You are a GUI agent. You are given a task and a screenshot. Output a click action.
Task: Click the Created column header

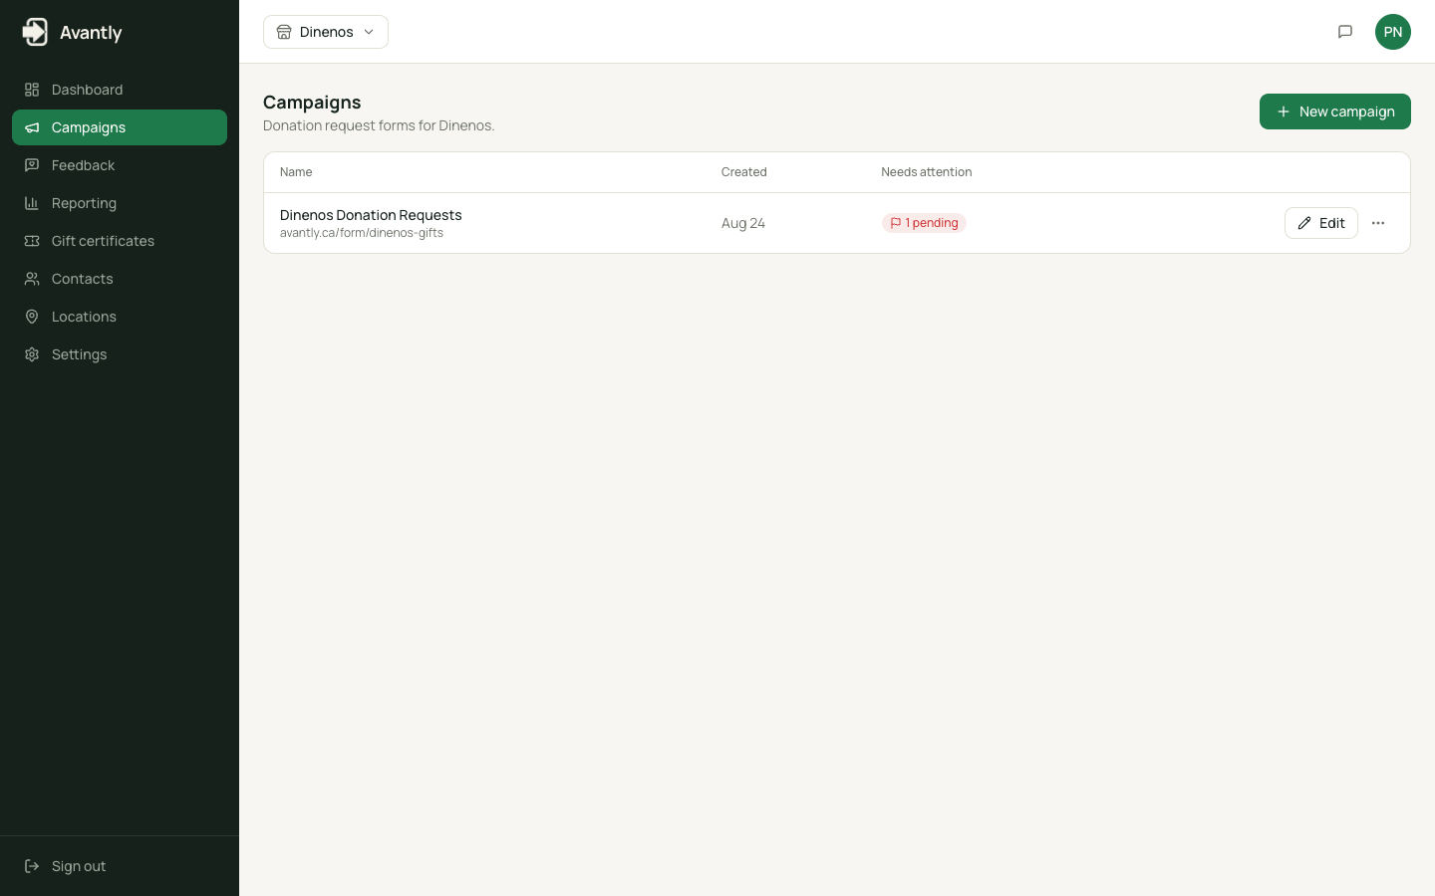point(744,172)
